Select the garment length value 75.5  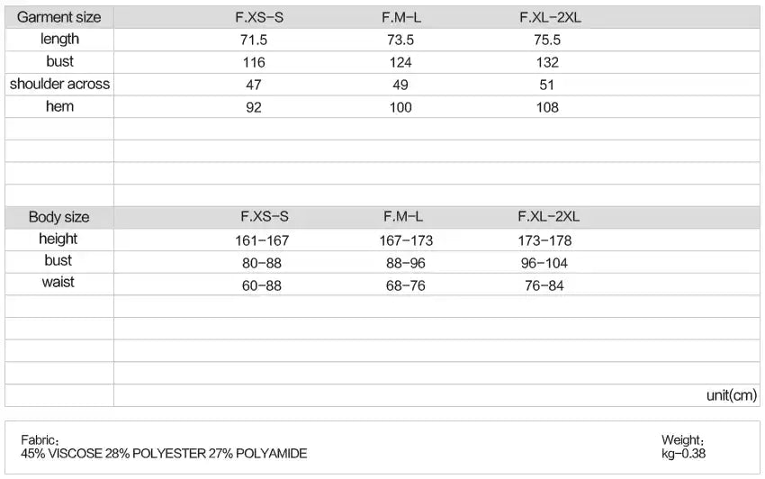point(547,41)
